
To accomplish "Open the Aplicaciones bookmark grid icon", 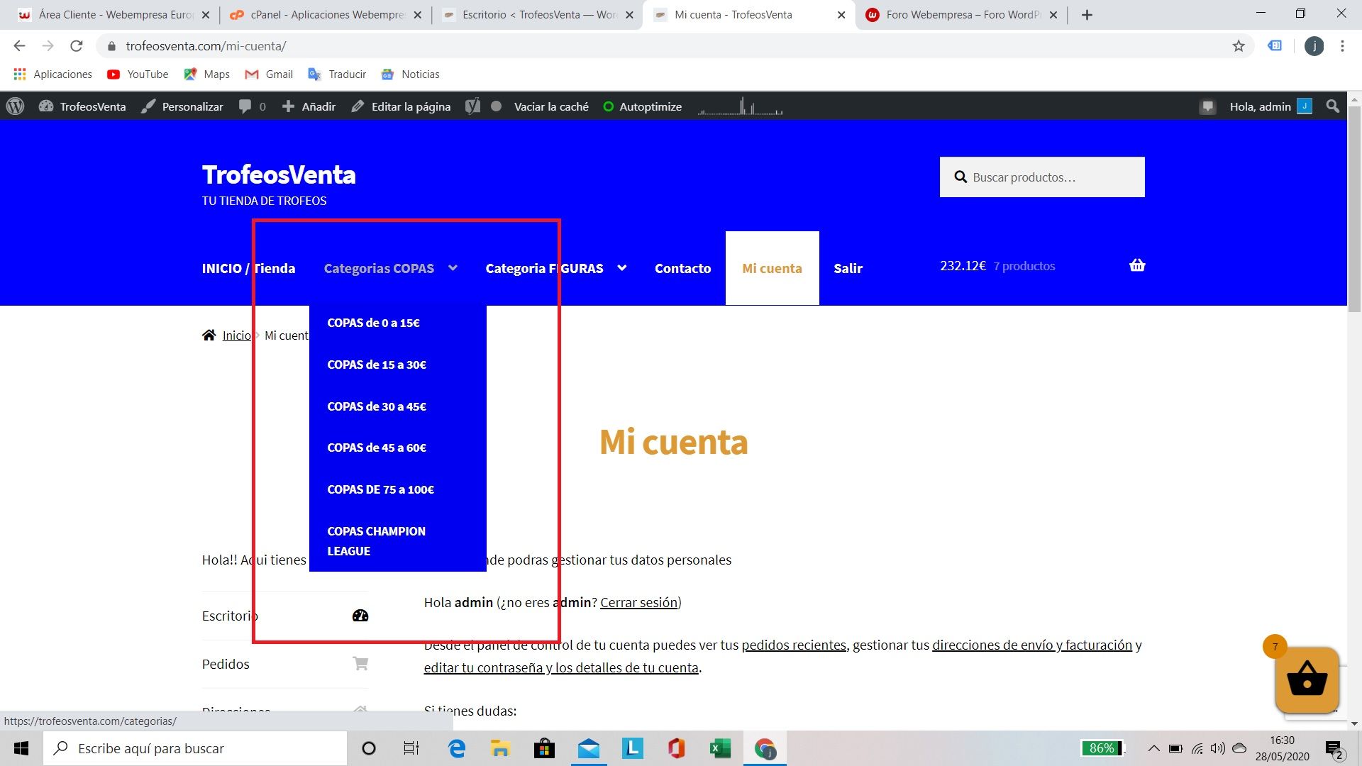I will [x=20, y=74].
